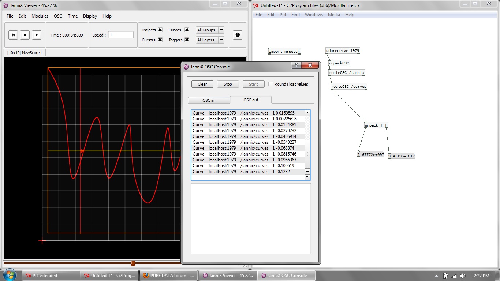Select log row with value -0.109519
The width and height of the screenshot is (500, 281).
pyautogui.click(x=248, y=166)
